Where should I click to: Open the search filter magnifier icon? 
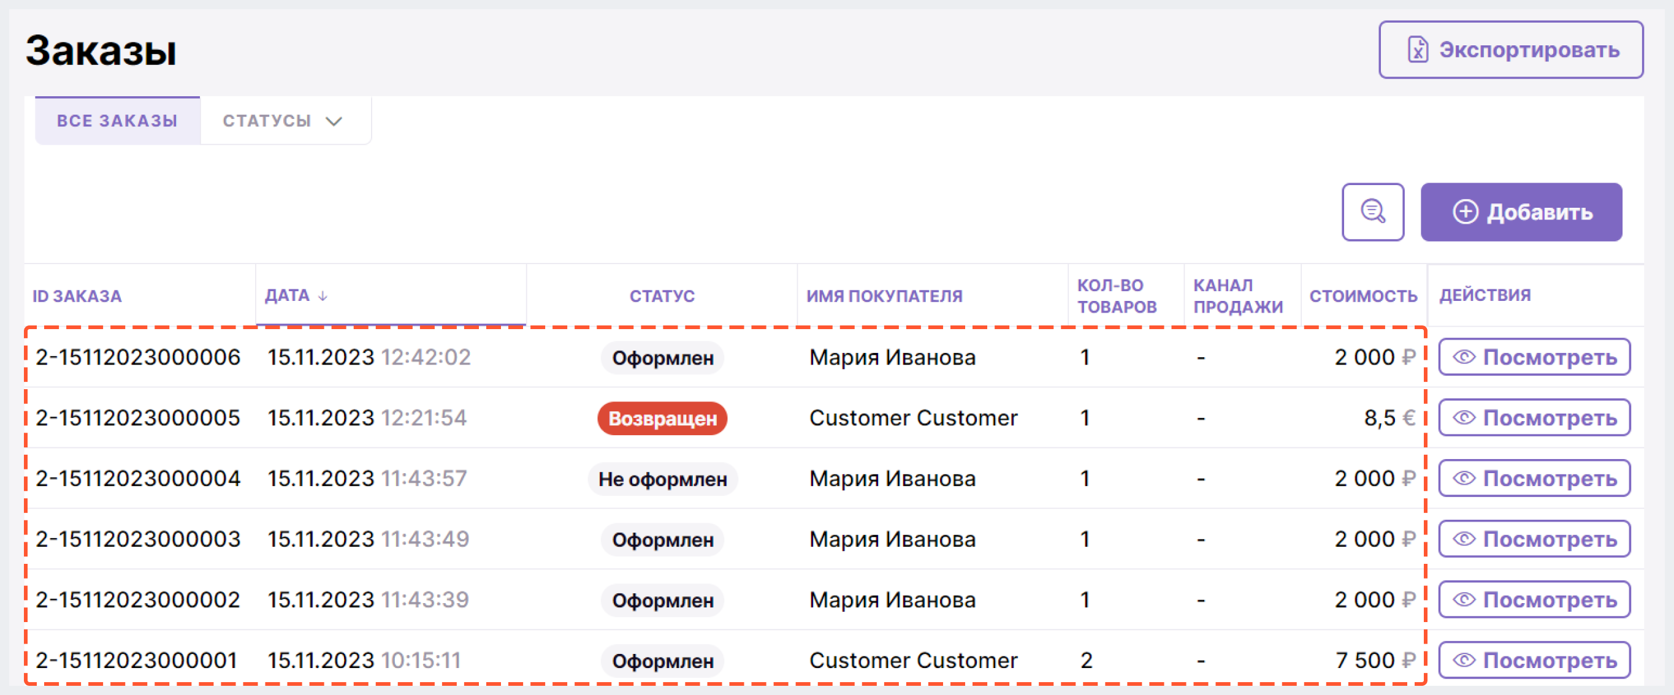point(1372,211)
